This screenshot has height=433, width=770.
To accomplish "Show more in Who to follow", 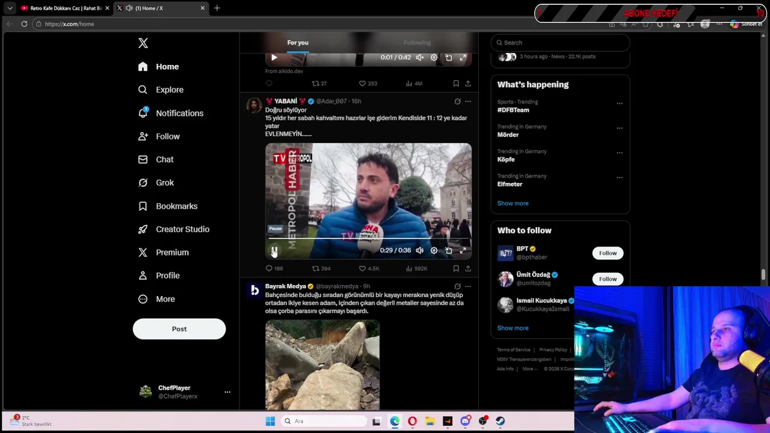I will point(513,328).
